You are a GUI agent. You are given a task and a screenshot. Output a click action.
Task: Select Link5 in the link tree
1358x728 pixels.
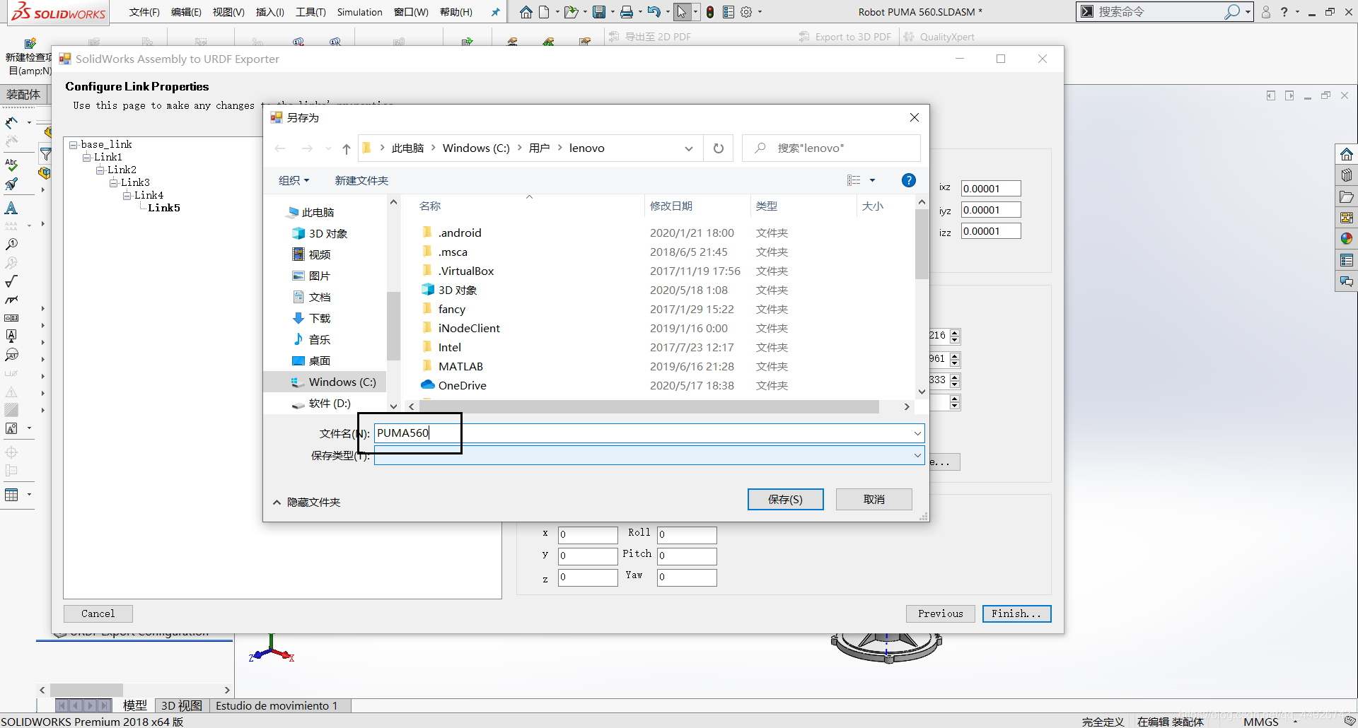click(x=164, y=208)
